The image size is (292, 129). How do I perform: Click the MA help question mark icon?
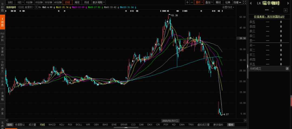(x=36, y=7)
